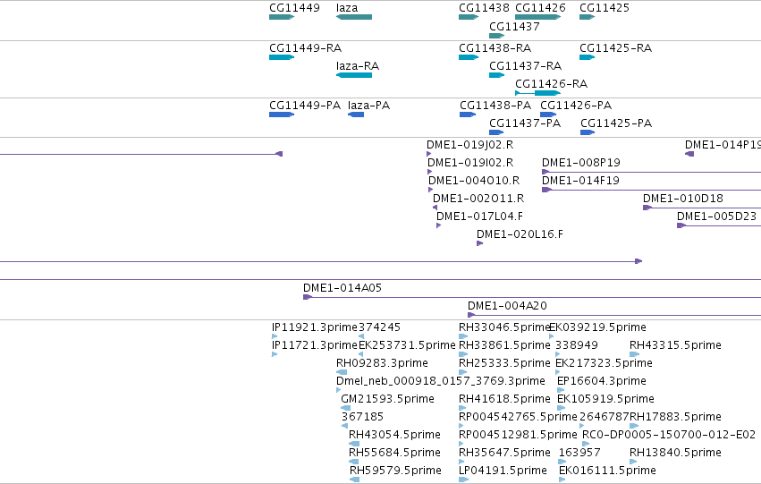Select the RH43054.5prime EST label
This screenshot has width=761, height=484.
394,435
